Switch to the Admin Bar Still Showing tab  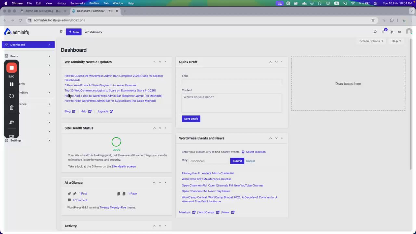(44, 11)
